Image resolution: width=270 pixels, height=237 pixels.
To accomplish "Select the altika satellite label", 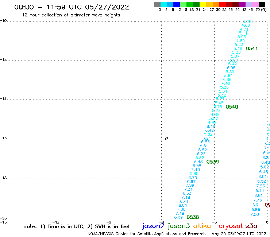I will click(202, 226).
